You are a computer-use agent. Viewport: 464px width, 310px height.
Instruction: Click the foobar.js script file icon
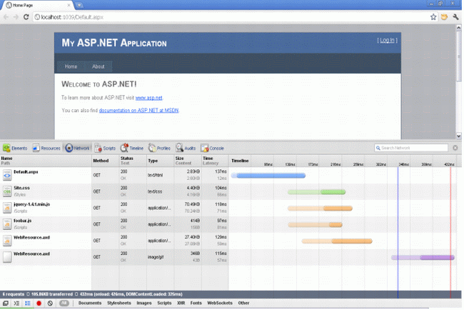(7, 224)
